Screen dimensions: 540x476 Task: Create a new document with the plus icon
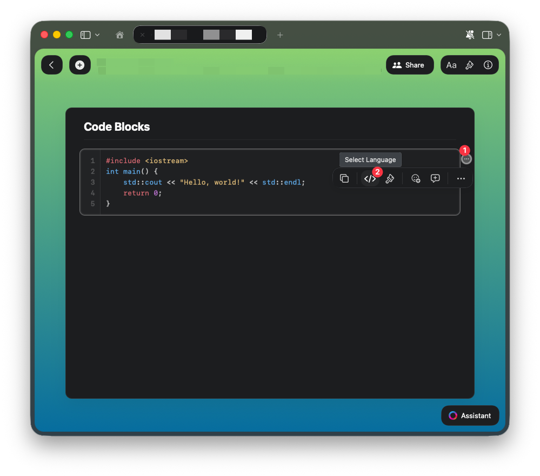click(x=79, y=65)
